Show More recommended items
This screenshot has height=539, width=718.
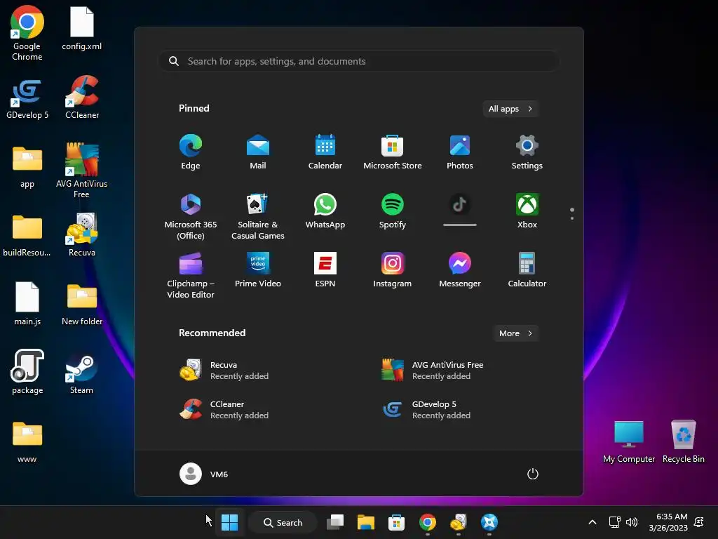pyautogui.click(x=516, y=333)
